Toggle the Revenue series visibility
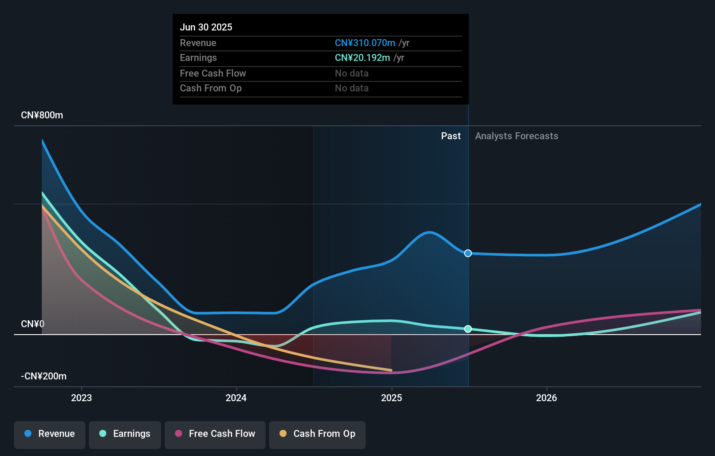 click(x=49, y=434)
